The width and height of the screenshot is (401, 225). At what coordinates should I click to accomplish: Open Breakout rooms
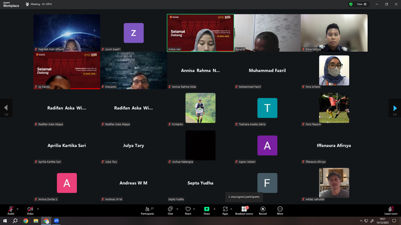[244, 211]
